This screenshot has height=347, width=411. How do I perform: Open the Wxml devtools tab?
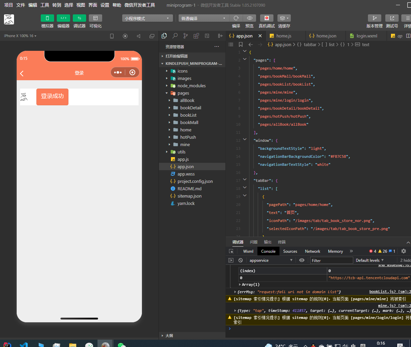pos(248,251)
